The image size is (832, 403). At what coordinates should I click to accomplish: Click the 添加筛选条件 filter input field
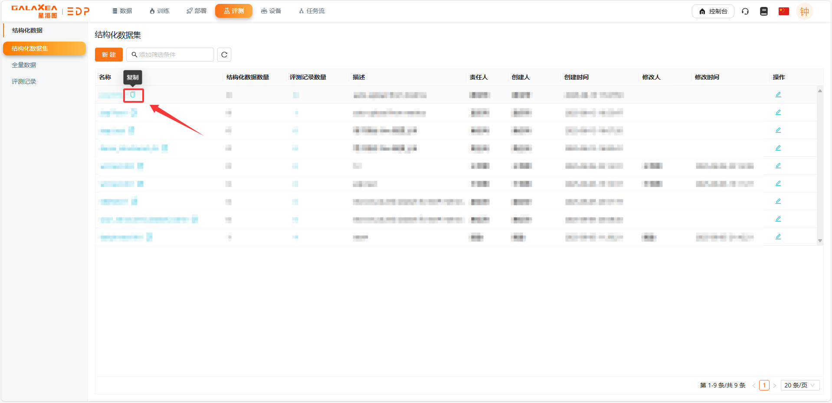tap(174, 55)
